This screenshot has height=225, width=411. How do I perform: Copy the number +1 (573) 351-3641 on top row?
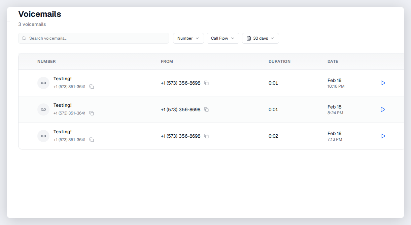click(x=92, y=86)
